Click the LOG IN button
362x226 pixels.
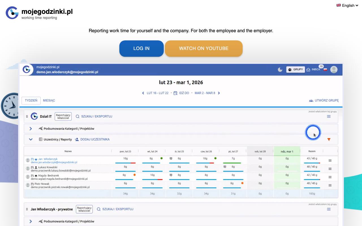(141, 48)
